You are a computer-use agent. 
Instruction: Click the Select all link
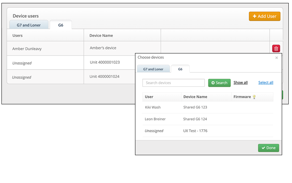[266, 83]
